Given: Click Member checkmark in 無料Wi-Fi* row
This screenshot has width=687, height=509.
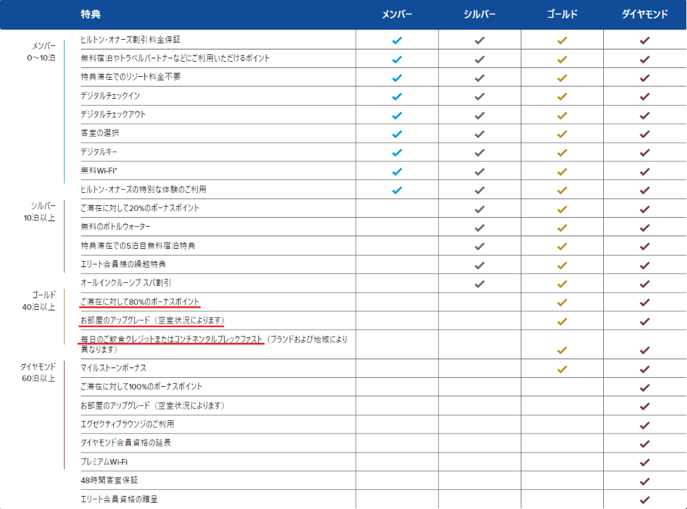Looking at the screenshot, I should pos(397,172).
